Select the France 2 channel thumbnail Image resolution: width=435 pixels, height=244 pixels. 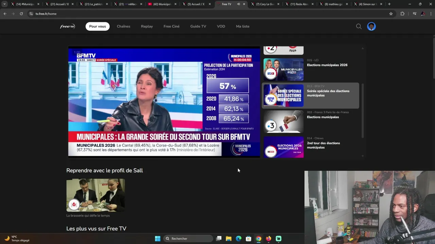283,50
